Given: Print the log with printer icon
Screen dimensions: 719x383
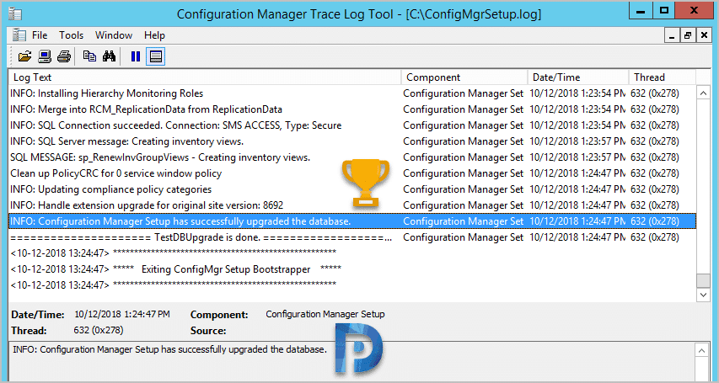Looking at the screenshot, I should point(64,56).
